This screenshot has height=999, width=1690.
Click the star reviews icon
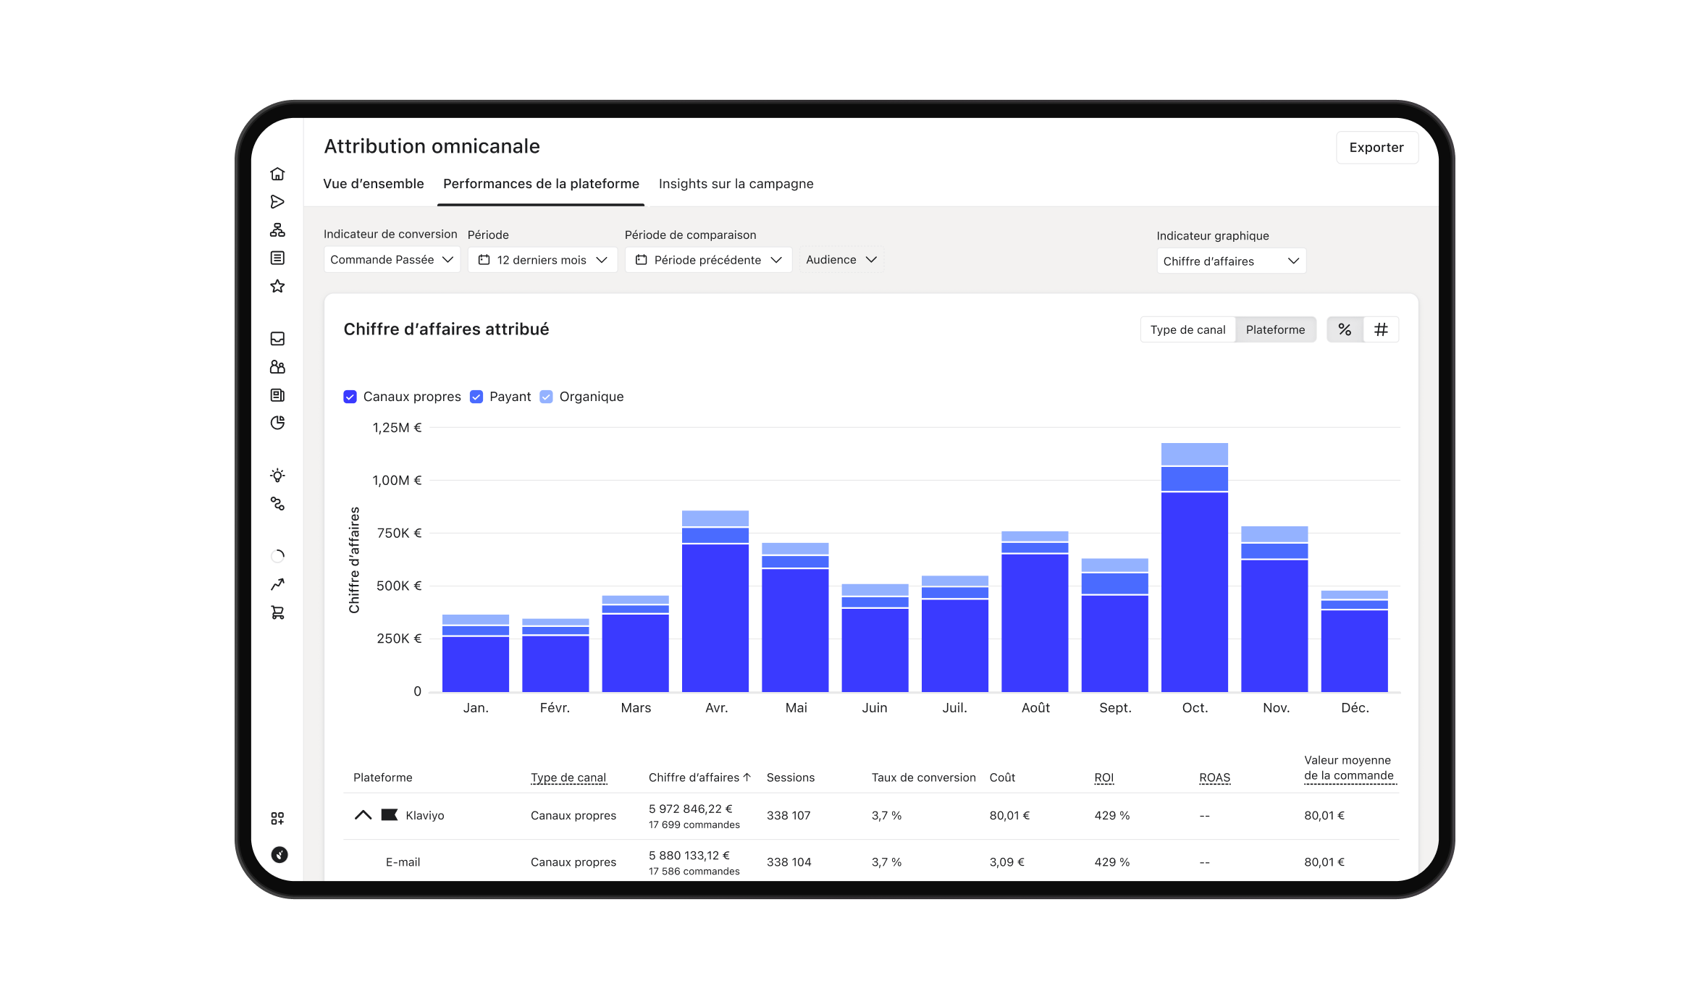(277, 287)
